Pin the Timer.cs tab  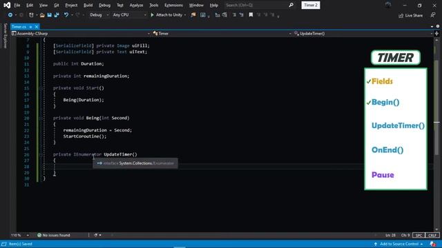tap(30, 27)
